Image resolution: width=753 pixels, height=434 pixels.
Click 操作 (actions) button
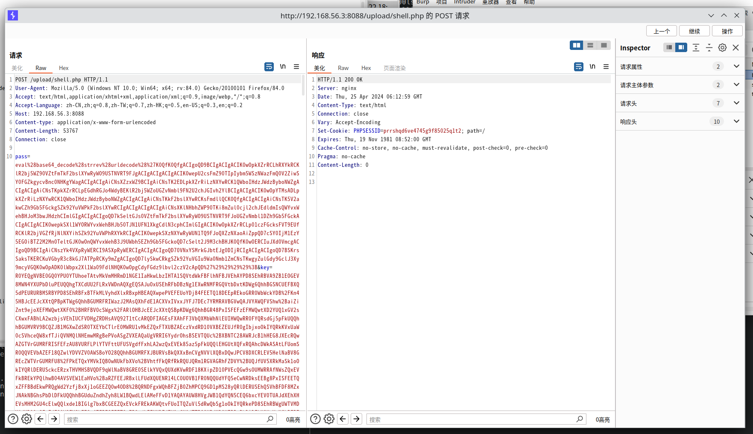[727, 31]
